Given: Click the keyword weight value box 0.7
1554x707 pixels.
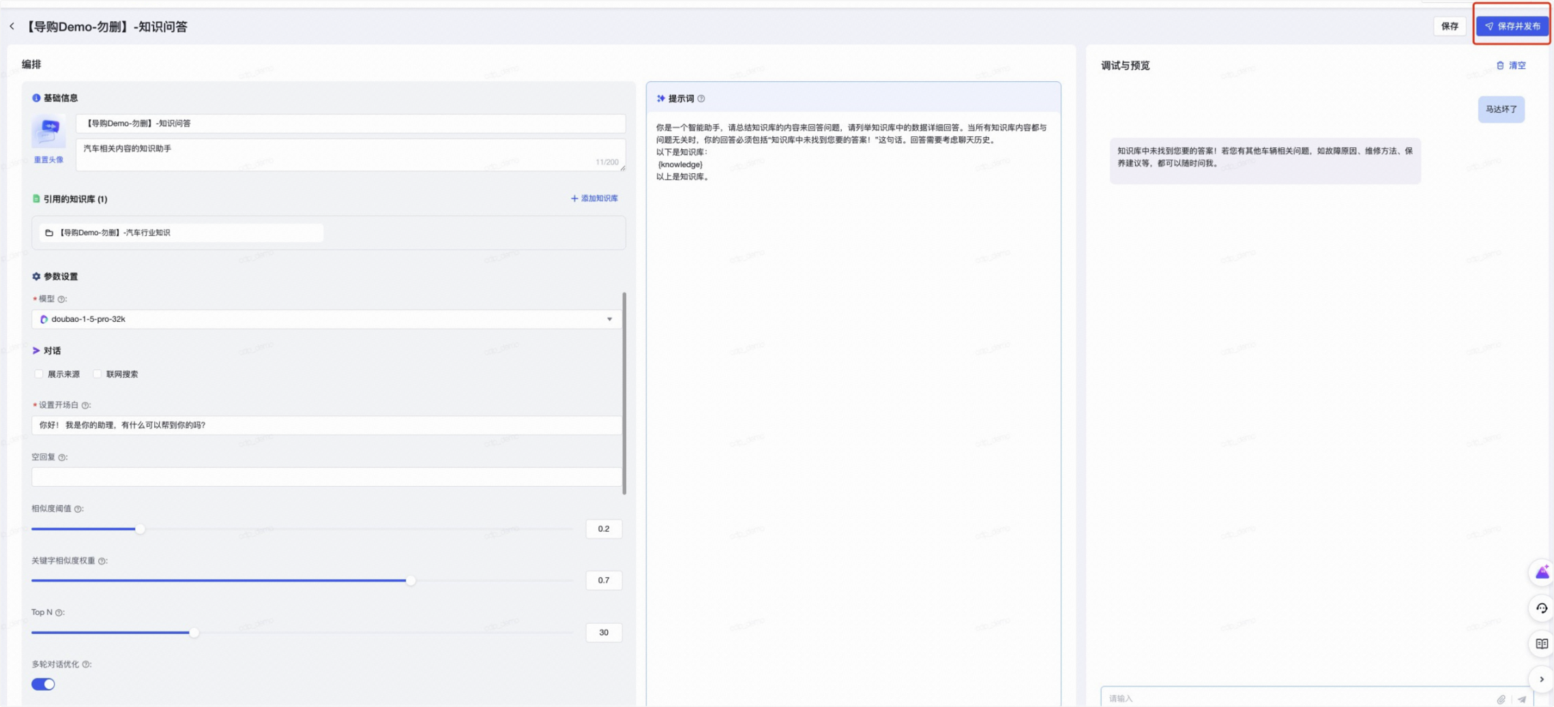Looking at the screenshot, I should [604, 580].
